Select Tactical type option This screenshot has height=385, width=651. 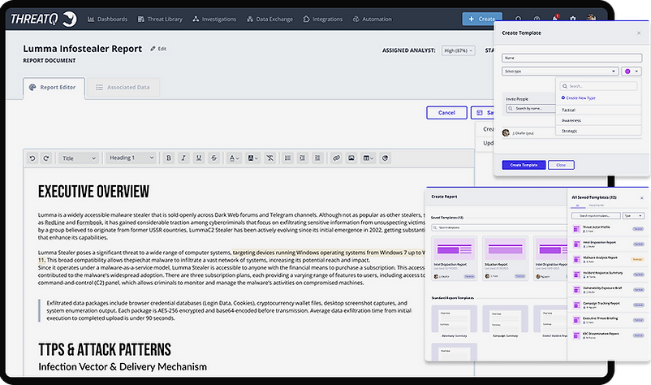click(x=598, y=110)
